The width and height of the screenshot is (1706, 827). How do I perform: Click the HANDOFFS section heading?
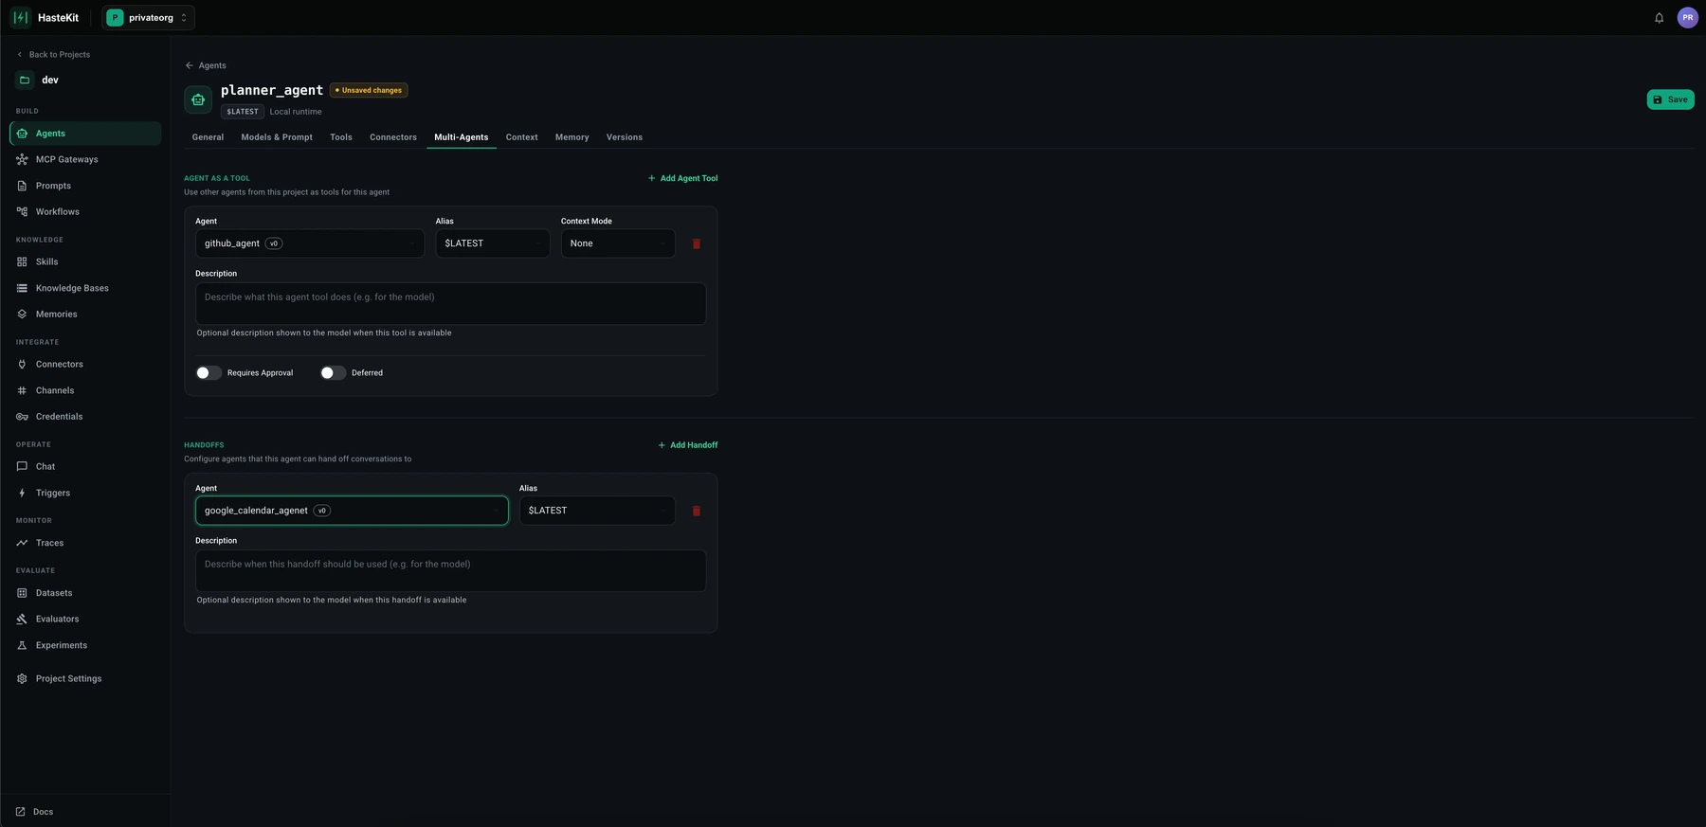point(204,445)
